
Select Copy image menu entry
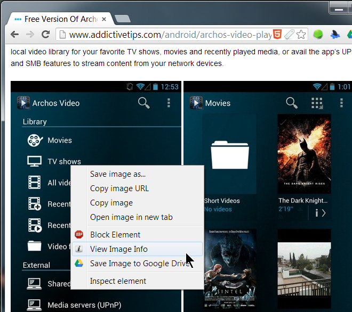137,203
